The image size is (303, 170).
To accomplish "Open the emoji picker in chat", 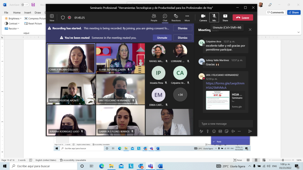I will click(214, 131).
